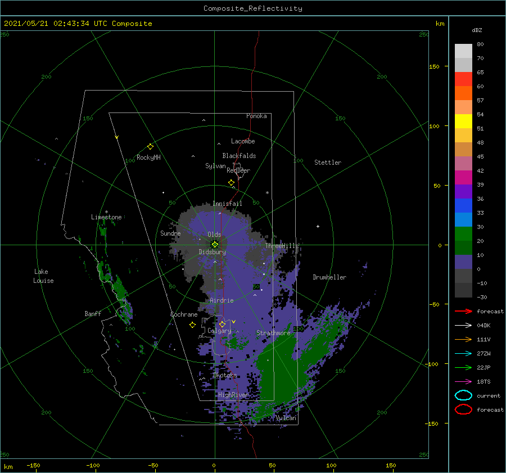This screenshot has height=473, width=506.
Task: Click the yellow radar-site marker at map center
Action: tap(215, 245)
